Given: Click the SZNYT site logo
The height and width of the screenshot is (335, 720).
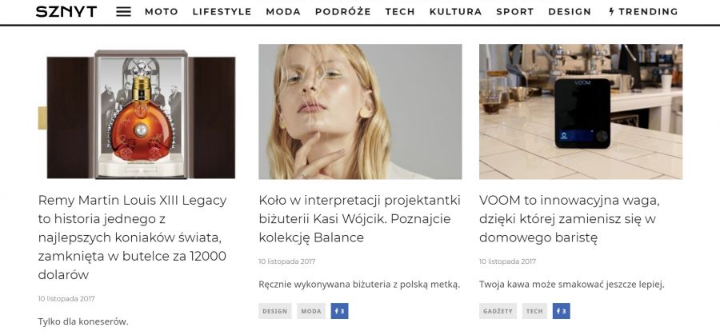Looking at the screenshot, I should coord(66,12).
